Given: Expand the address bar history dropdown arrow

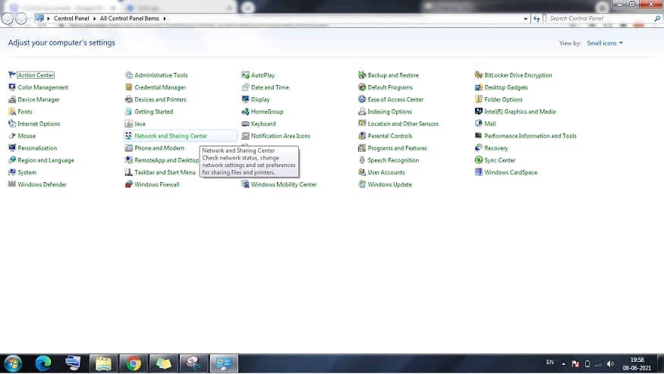Looking at the screenshot, I should tap(526, 19).
